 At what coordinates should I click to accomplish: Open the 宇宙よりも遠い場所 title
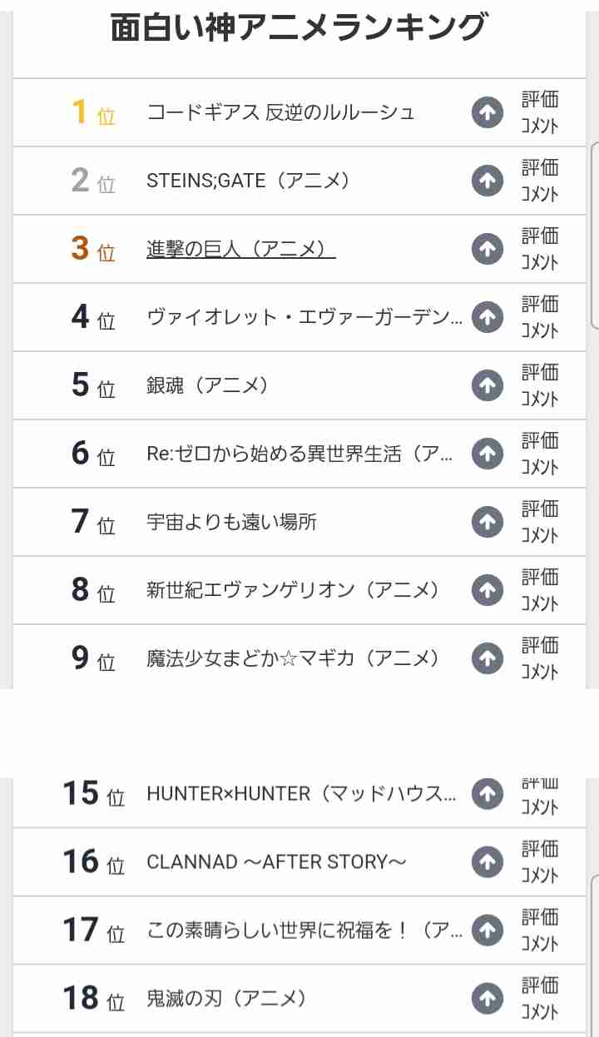point(231,522)
